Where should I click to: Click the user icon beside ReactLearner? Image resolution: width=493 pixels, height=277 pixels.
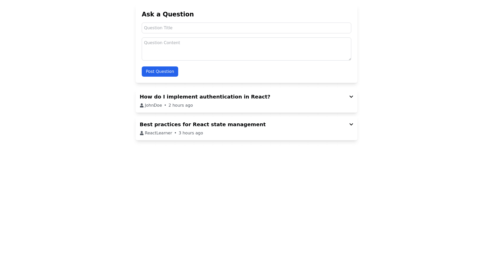coord(141,133)
